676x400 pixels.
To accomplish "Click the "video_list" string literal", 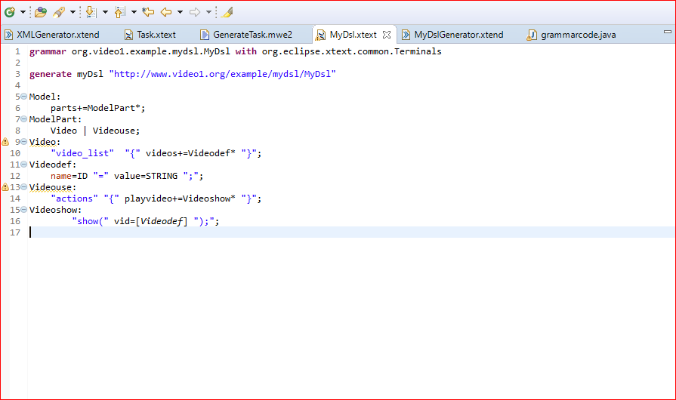I will (82, 153).
